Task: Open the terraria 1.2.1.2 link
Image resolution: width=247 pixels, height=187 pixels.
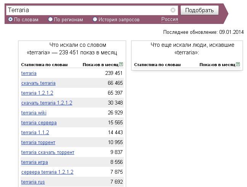Action: [x=37, y=93]
